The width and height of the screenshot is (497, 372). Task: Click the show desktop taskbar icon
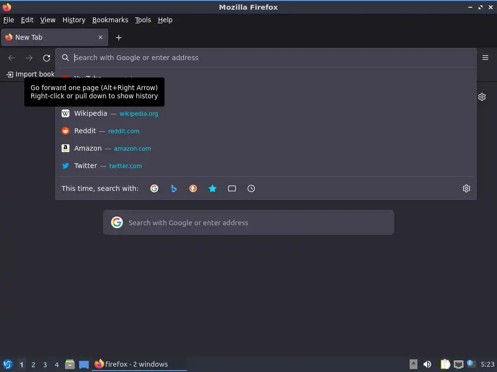click(83, 364)
